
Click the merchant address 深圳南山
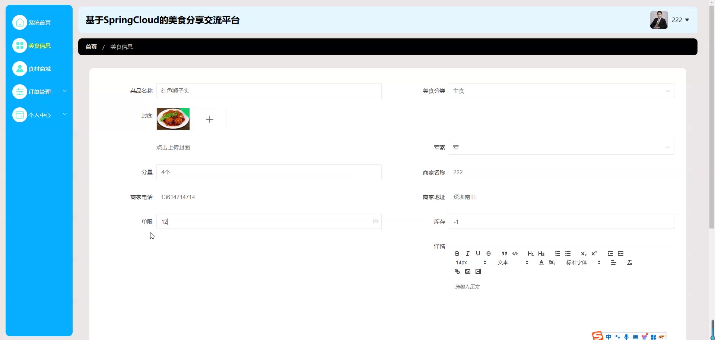464,197
